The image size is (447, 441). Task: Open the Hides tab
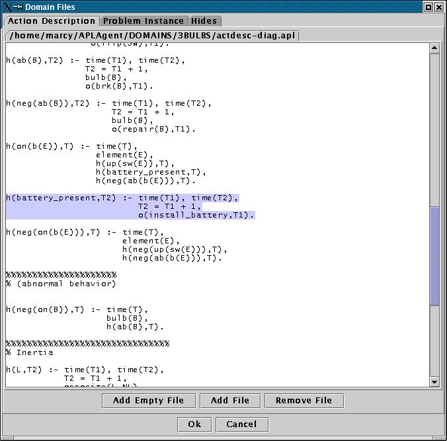click(x=204, y=21)
